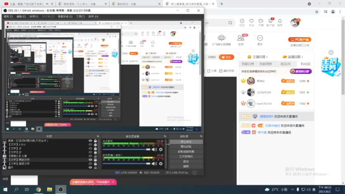Open 麥克風/輔助音效 1 settings gear
Viewport: 345px width, 194px height.
pyautogui.click(x=161, y=163)
